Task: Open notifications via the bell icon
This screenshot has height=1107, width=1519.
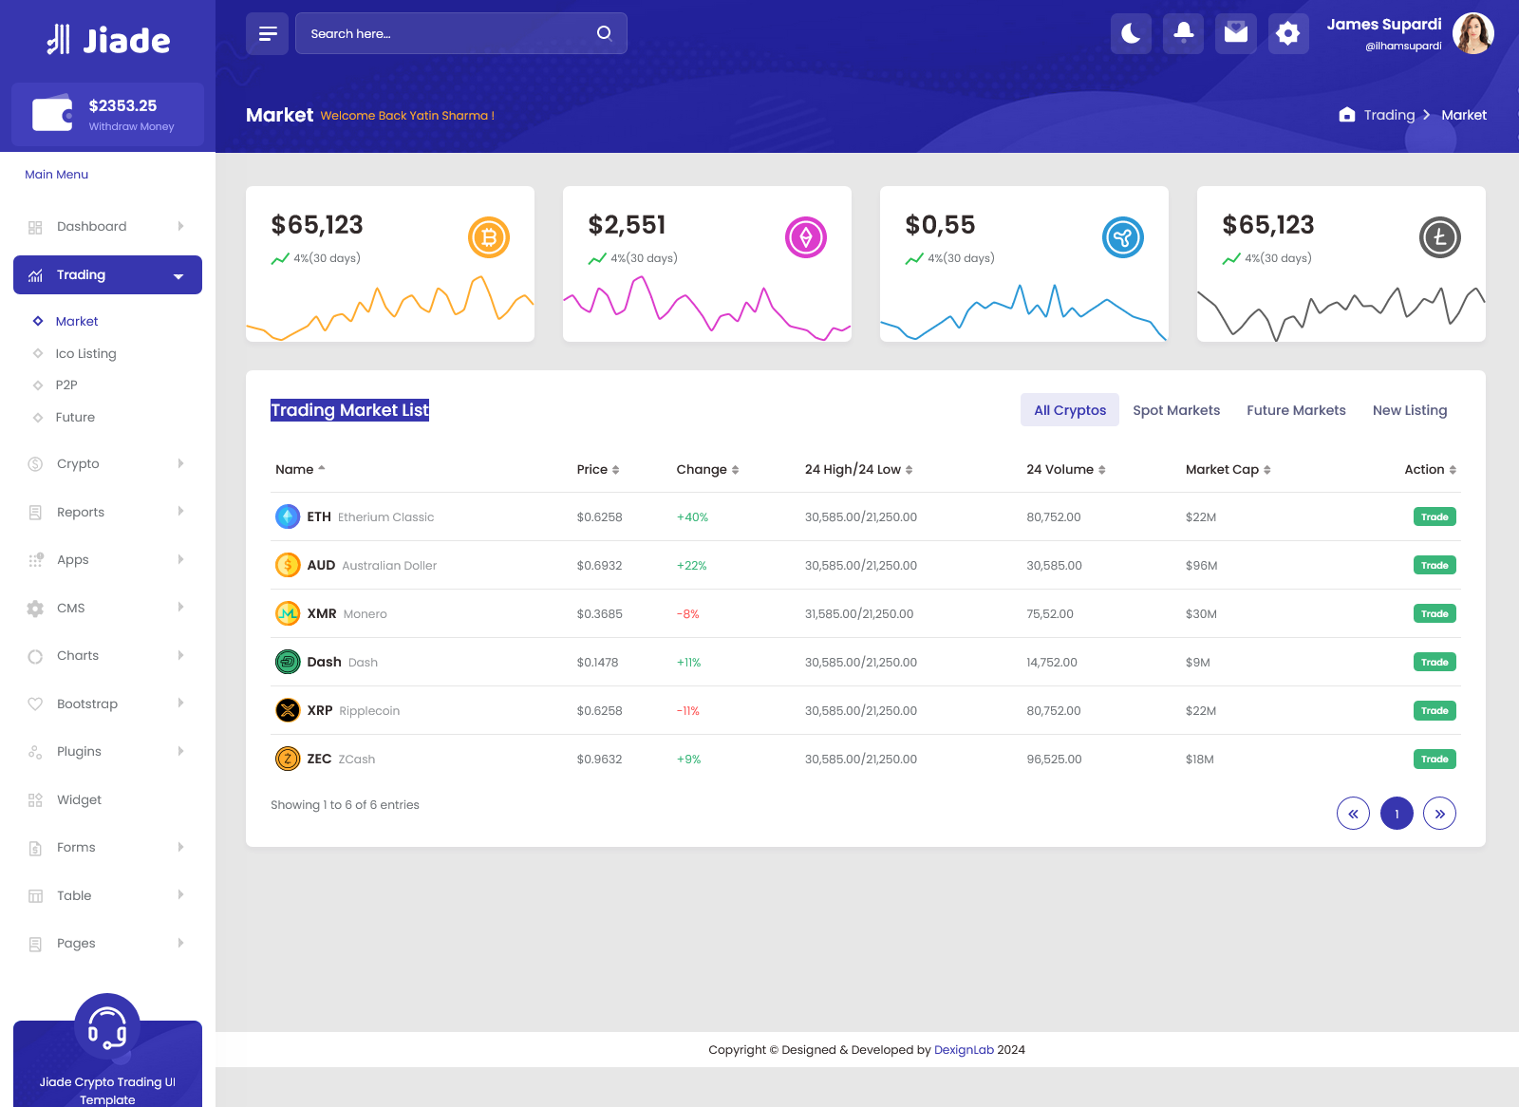Action: pos(1183,34)
